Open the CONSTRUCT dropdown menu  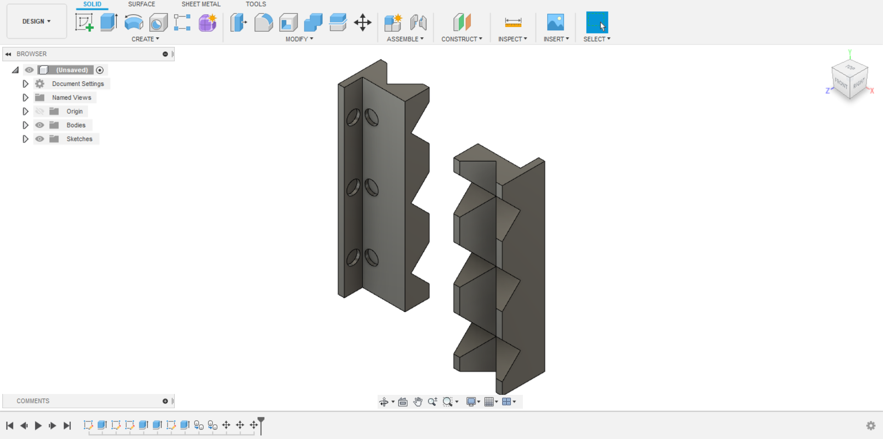(462, 39)
